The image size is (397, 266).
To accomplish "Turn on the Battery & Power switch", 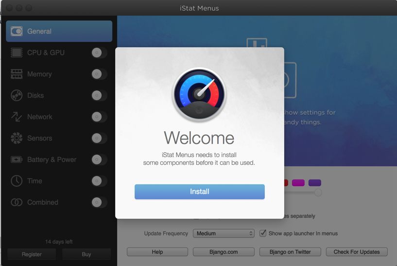I will pyautogui.click(x=99, y=160).
